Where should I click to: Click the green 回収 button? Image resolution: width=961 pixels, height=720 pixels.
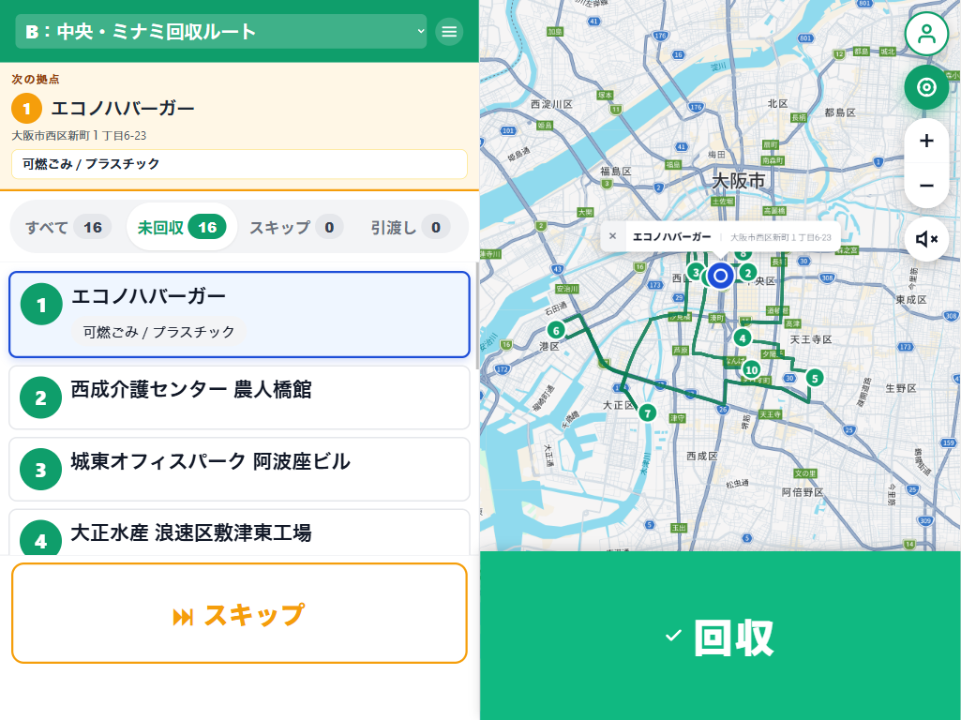tap(720, 636)
